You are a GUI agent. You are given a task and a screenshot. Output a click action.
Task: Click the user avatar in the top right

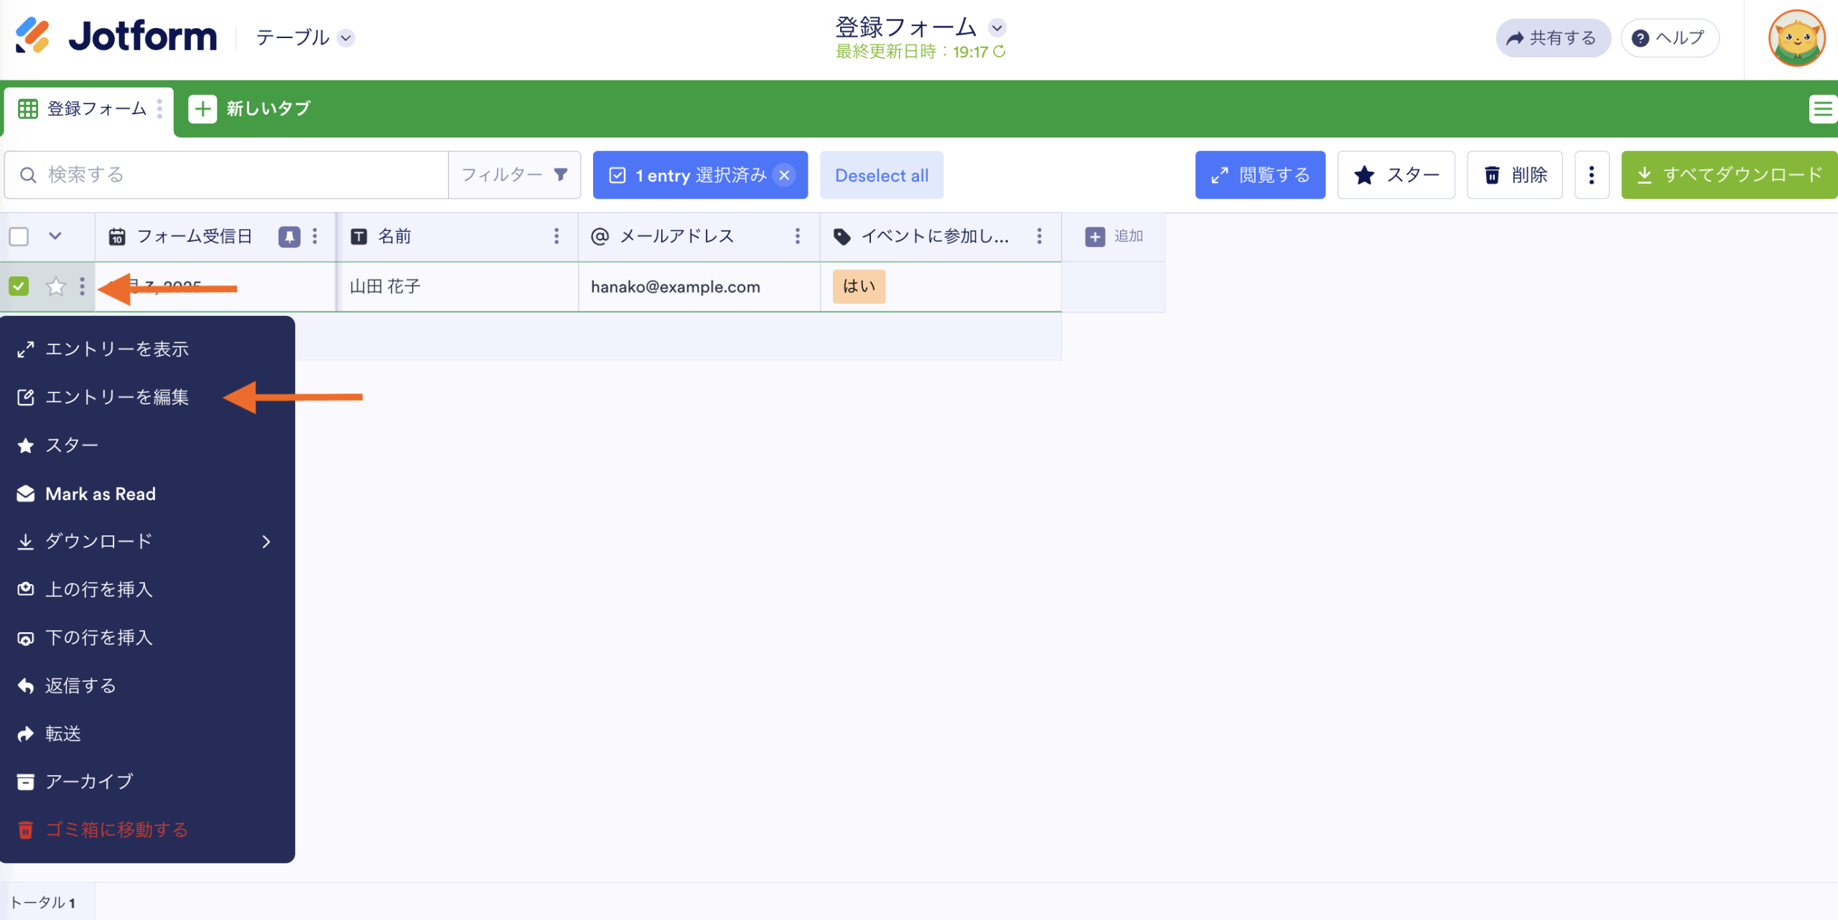pos(1796,38)
